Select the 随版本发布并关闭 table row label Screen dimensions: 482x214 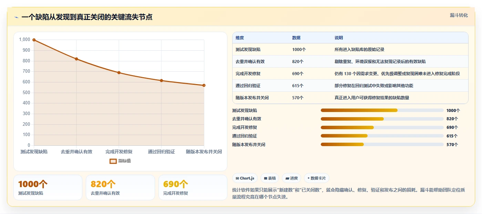(x=252, y=98)
